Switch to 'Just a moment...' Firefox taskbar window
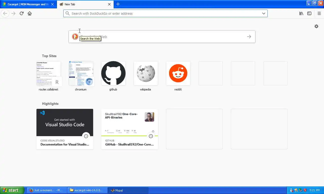324x194 pixels. pyautogui.click(x=47, y=190)
